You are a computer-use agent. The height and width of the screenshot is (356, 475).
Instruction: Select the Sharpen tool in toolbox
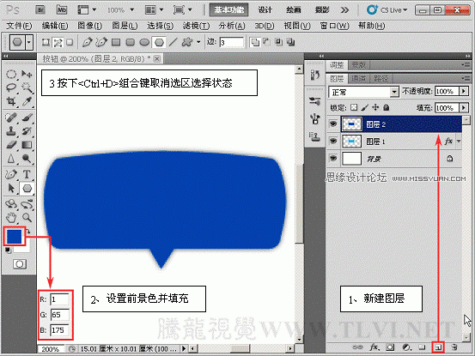pos(11,159)
